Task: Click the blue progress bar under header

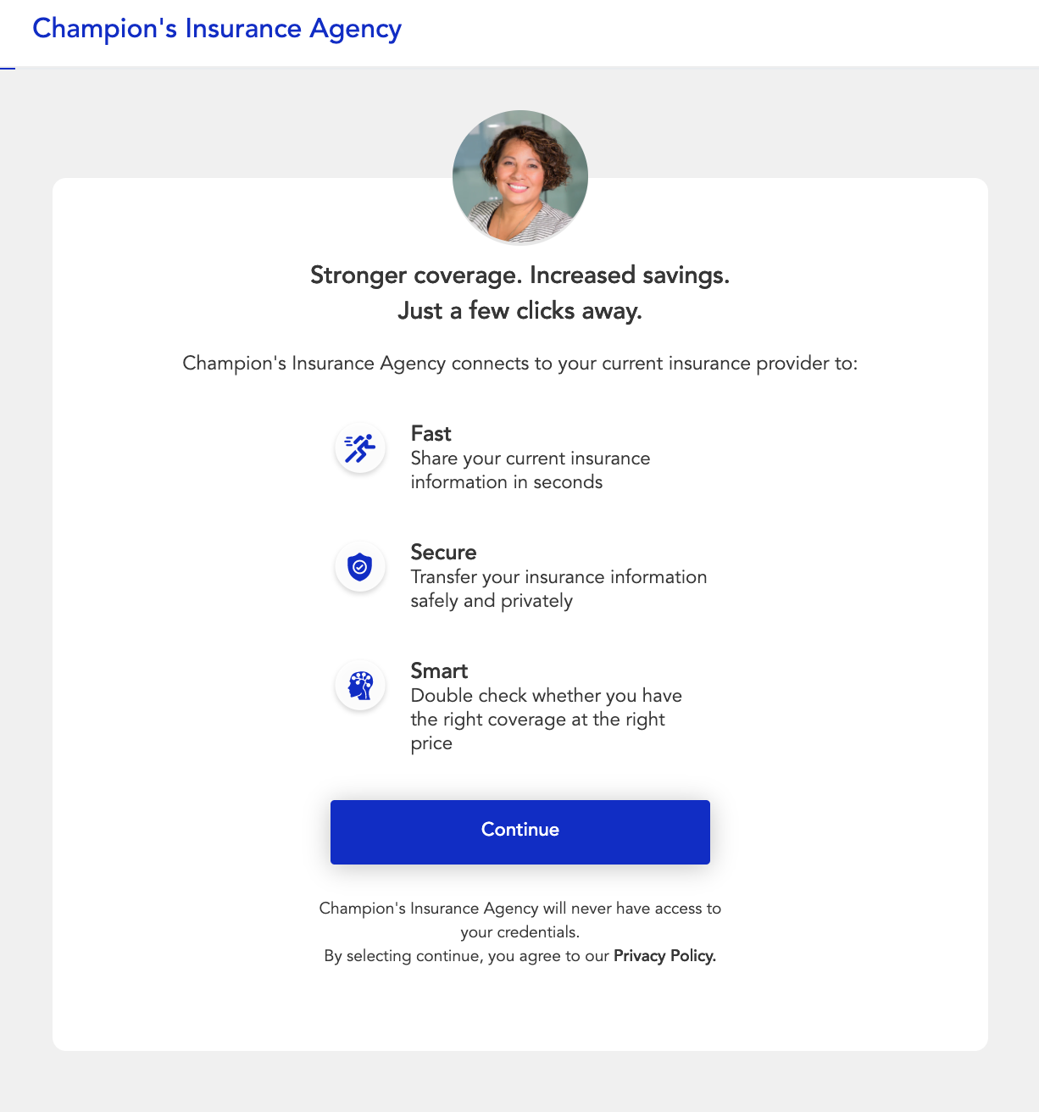Action: point(8,68)
